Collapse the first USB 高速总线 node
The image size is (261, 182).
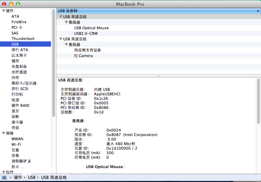(x=60, y=17)
